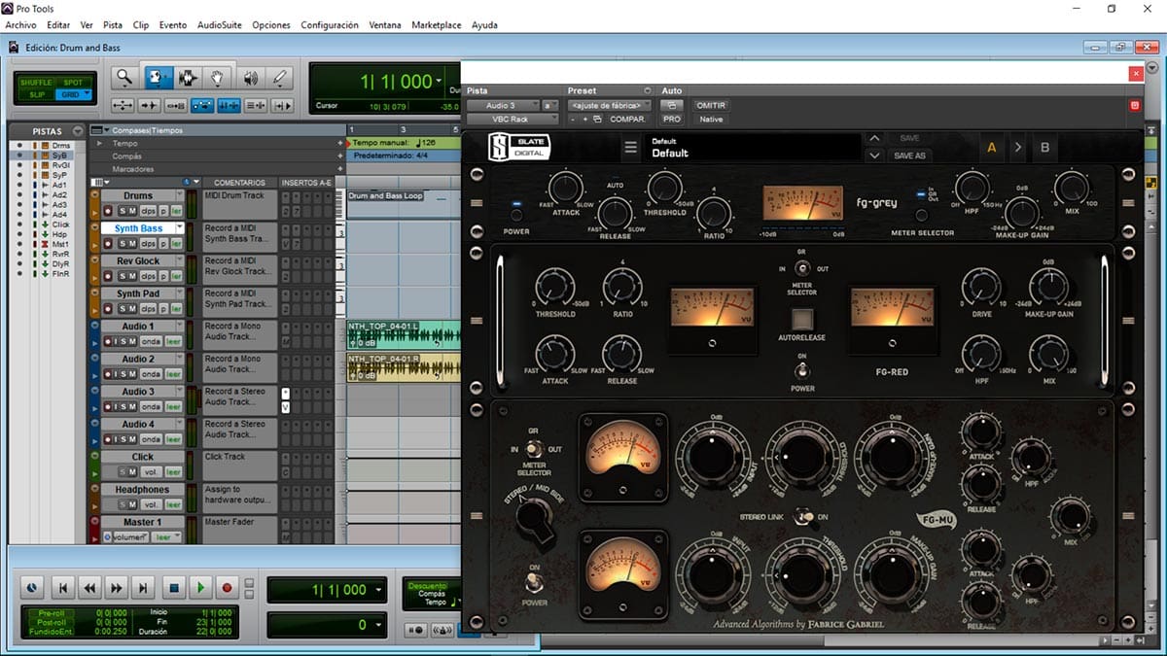Click the SAVE AS button
This screenshot has height=656, width=1167.
(x=909, y=155)
